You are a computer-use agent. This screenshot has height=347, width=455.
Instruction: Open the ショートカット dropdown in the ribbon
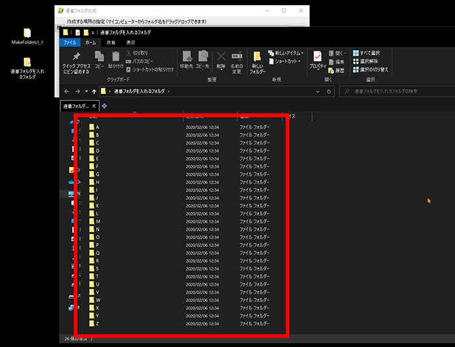click(286, 61)
